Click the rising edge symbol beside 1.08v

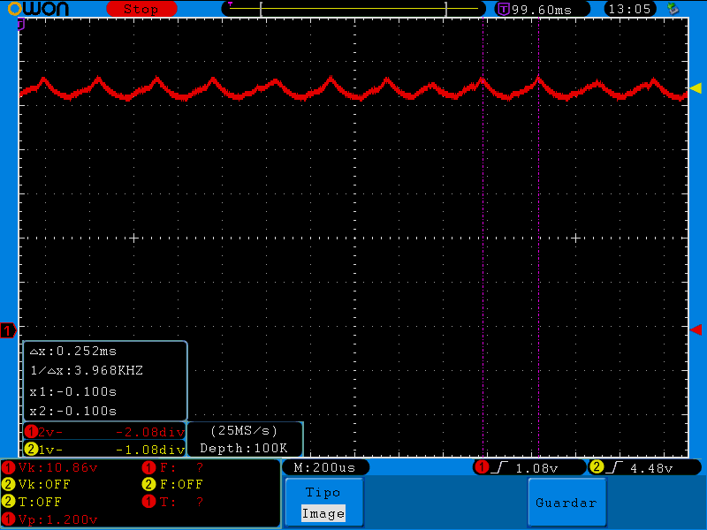pyautogui.click(x=499, y=467)
